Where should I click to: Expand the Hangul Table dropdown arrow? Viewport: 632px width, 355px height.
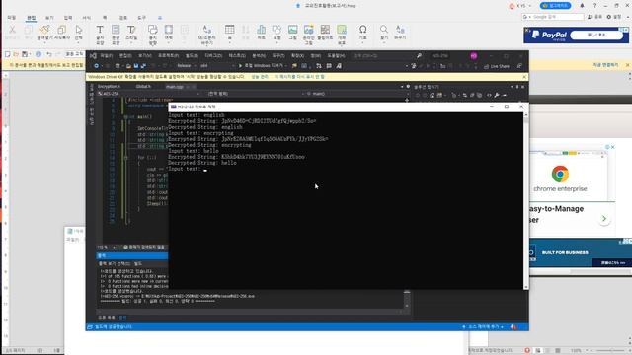point(230,42)
